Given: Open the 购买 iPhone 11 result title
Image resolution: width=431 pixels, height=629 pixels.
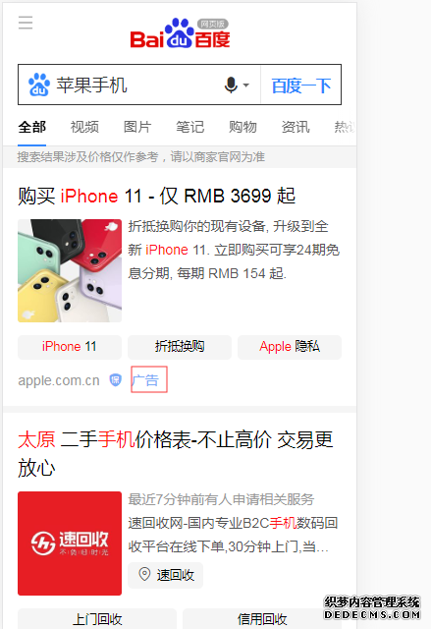Looking at the screenshot, I should (157, 197).
